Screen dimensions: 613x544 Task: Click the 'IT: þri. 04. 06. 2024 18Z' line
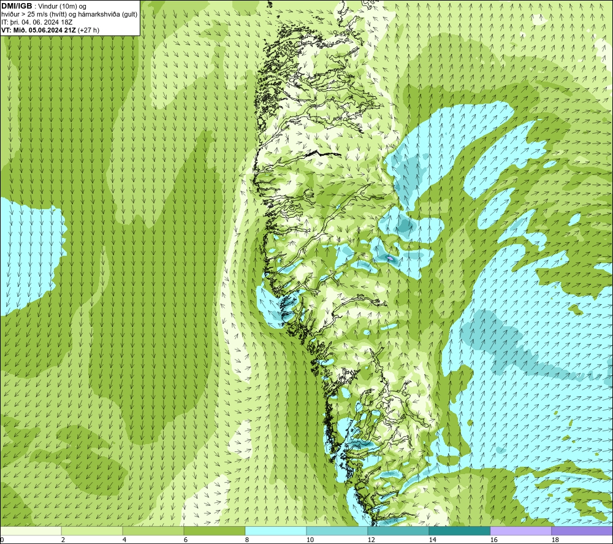point(37,22)
